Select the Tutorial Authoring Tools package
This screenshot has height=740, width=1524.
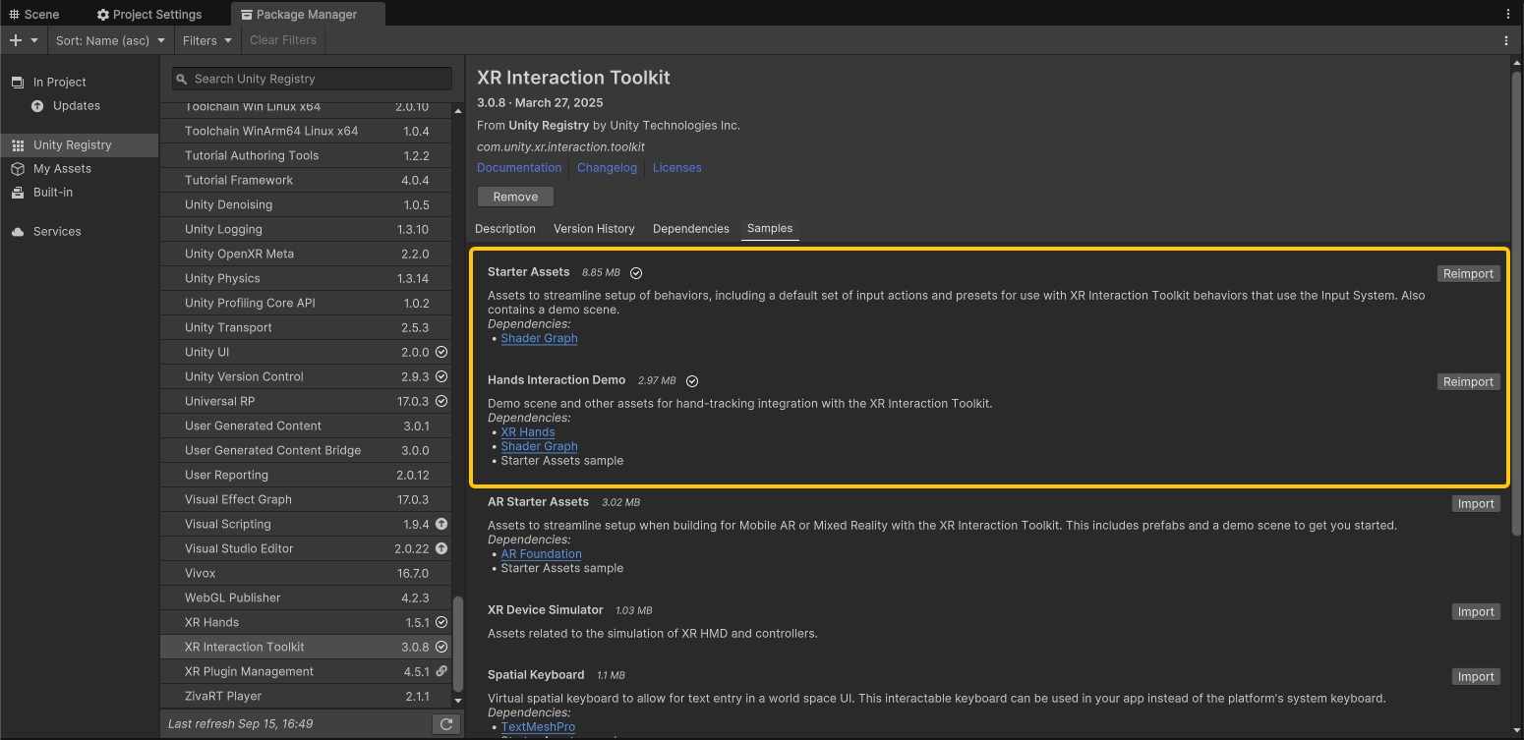tap(307, 155)
